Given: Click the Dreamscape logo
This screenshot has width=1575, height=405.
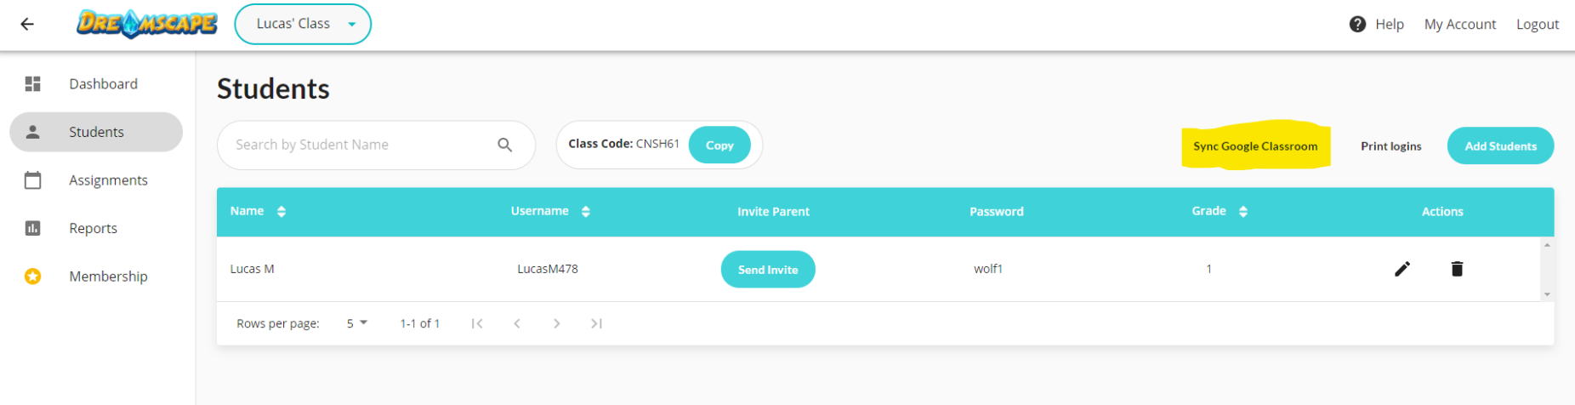Looking at the screenshot, I should [147, 24].
